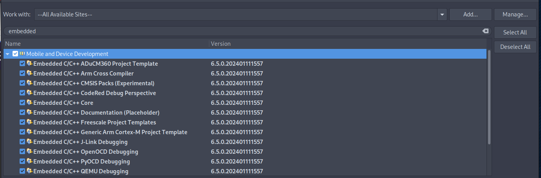Screen dimensions: 541x178
Task: Toggle the Freescale Project Templates checkbox
Action: [x=22, y=122]
